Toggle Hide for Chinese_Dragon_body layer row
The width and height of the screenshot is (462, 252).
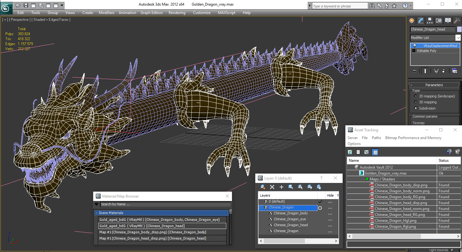pos(330,214)
